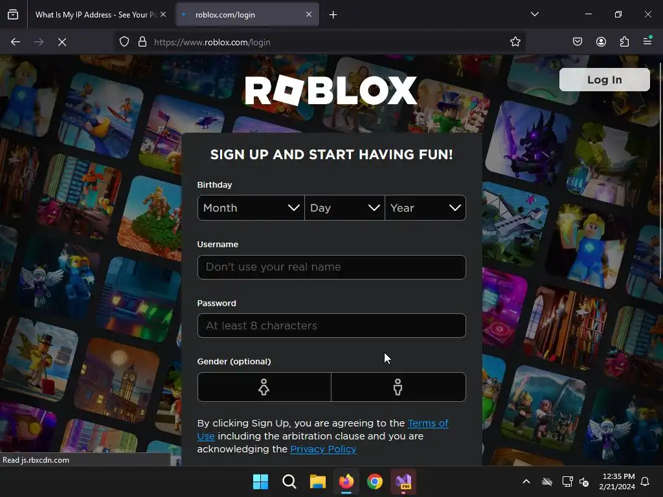Bookmark this page with the star icon

click(515, 42)
